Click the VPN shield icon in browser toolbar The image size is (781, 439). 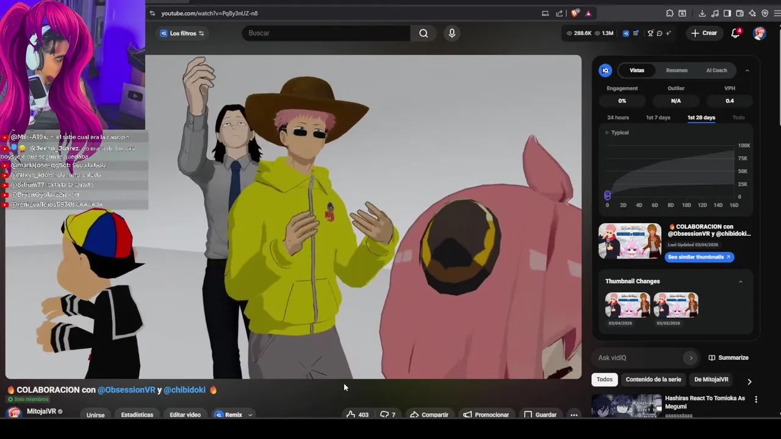point(765,13)
